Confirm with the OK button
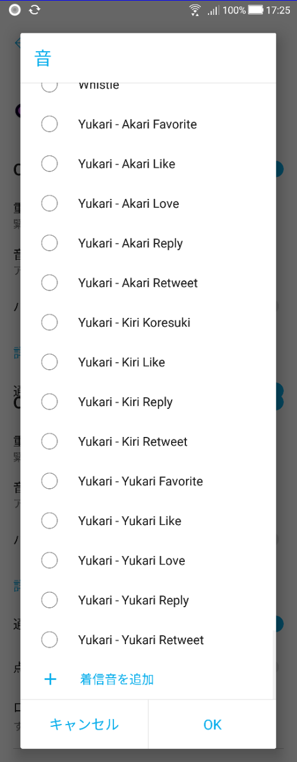 point(212,724)
